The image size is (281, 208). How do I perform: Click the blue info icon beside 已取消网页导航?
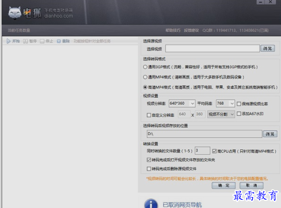[x=151, y=204]
